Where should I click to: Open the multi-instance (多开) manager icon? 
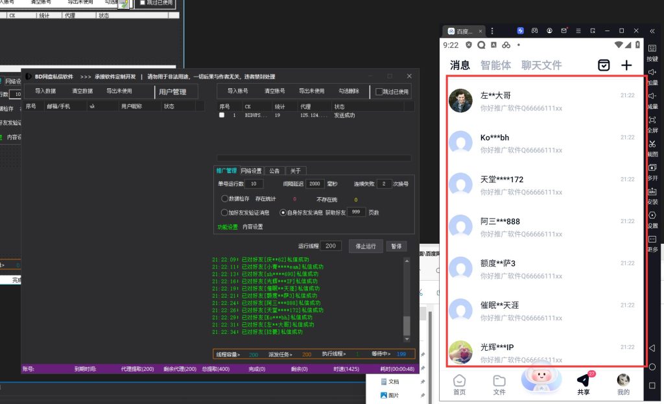(x=652, y=168)
